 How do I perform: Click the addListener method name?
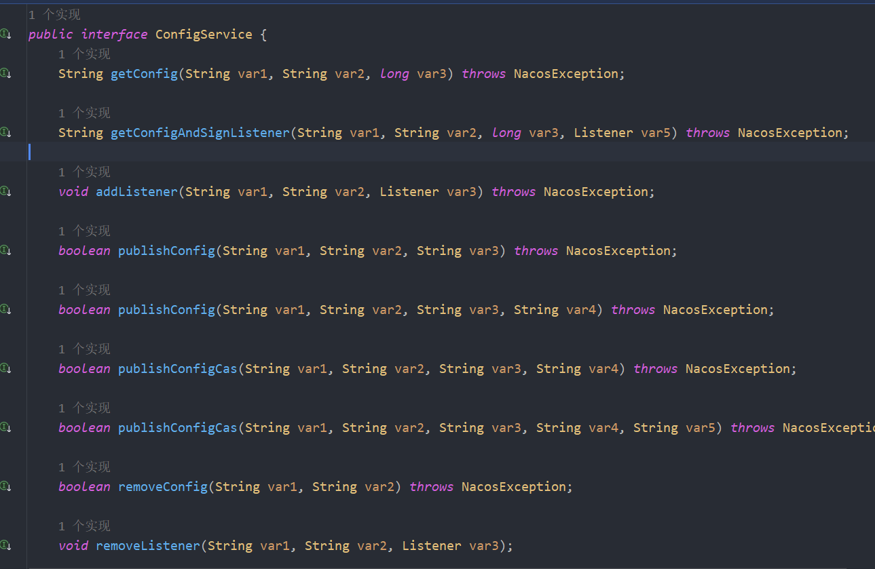click(136, 192)
